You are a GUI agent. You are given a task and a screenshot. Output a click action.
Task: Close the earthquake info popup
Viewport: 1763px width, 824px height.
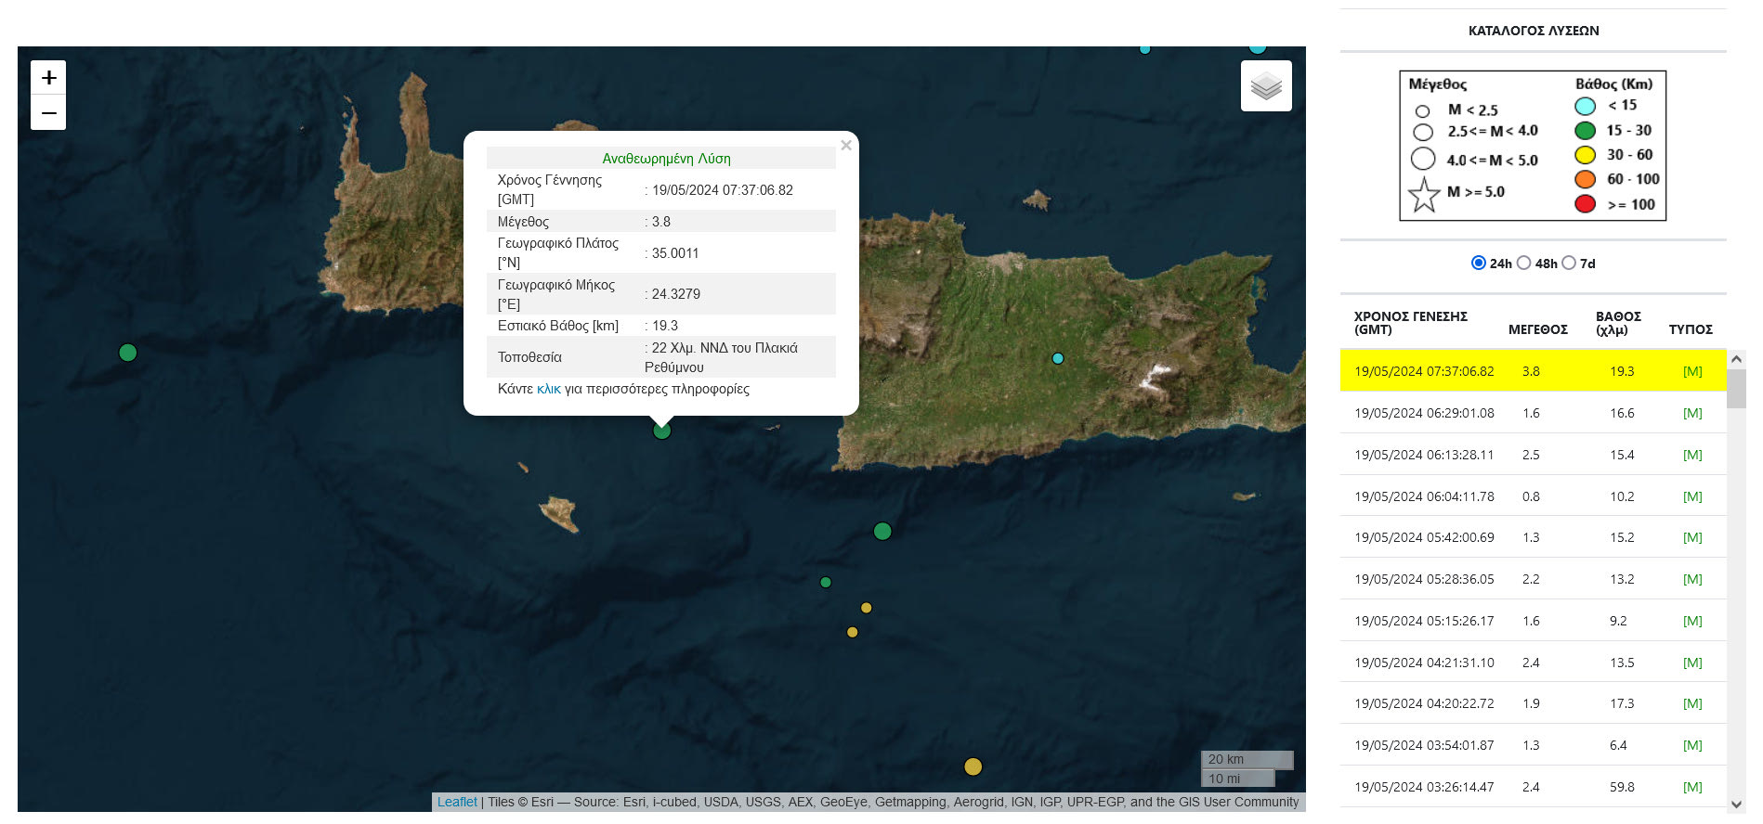(845, 146)
